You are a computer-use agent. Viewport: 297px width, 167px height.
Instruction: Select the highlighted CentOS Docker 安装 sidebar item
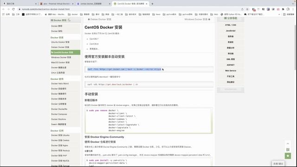pyautogui.click(x=65, y=52)
